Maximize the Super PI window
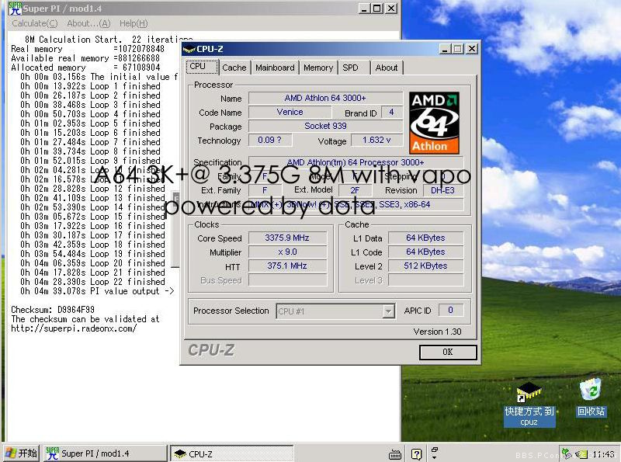Viewport: 621px width, 462px height. 377,9
